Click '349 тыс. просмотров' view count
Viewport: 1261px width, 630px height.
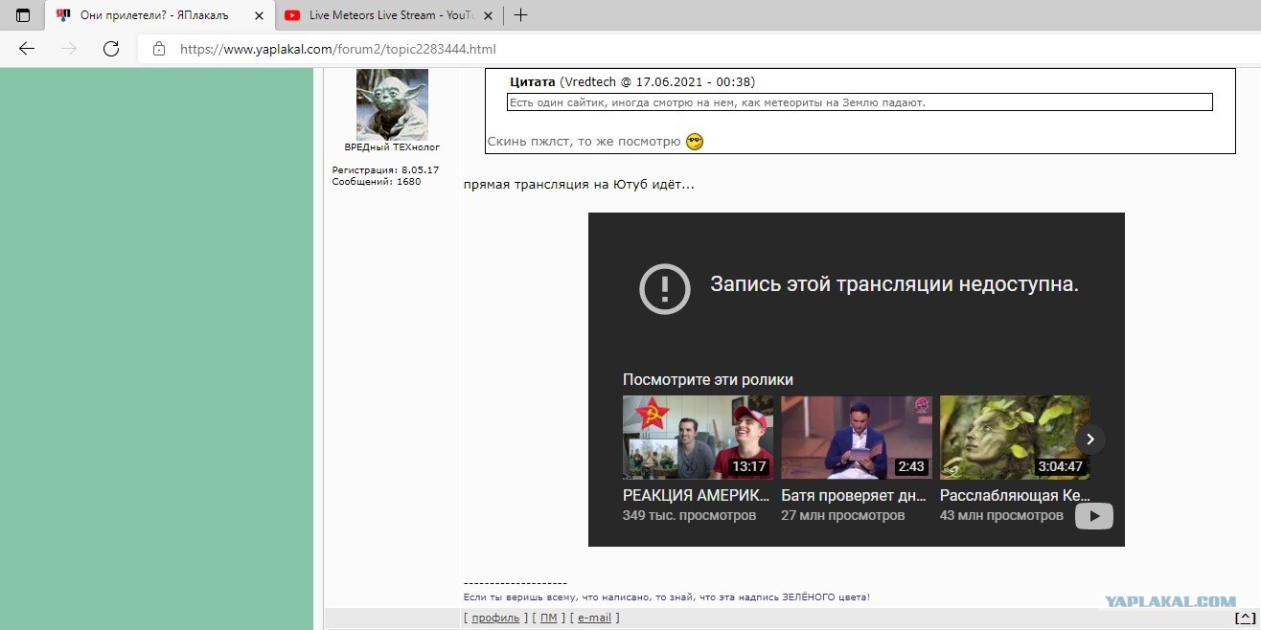[x=689, y=515]
